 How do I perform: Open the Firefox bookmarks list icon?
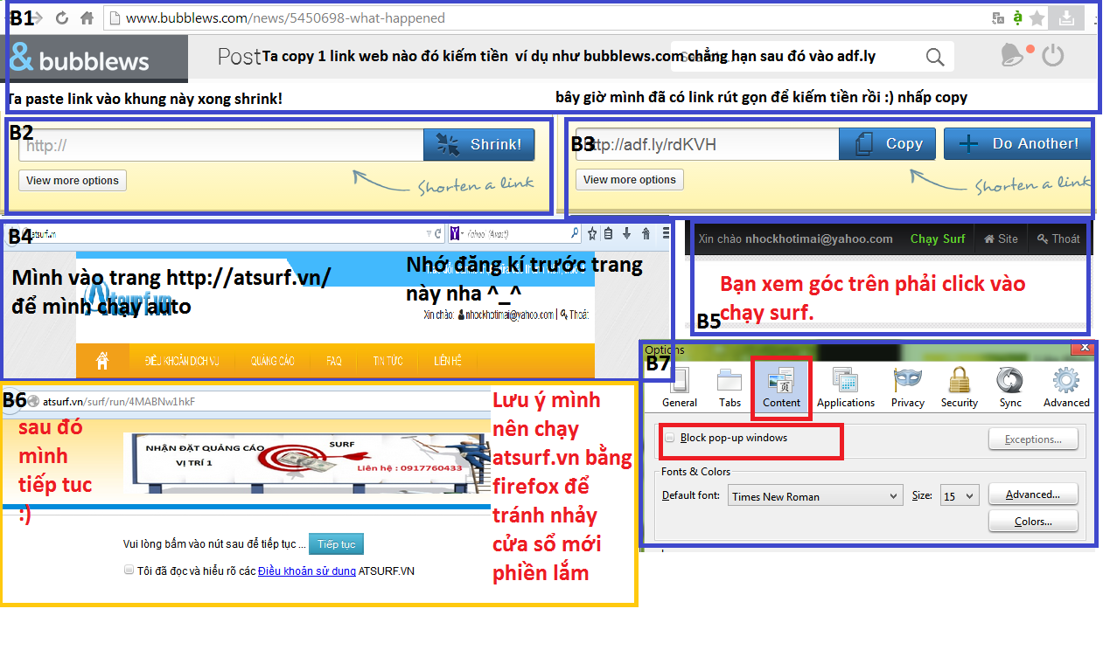click(609, 233)
